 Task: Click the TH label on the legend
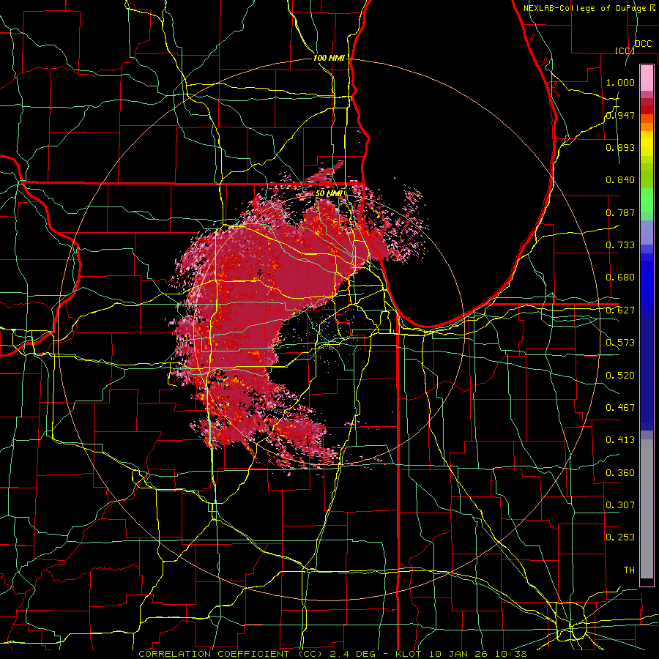tap(629, 570)
